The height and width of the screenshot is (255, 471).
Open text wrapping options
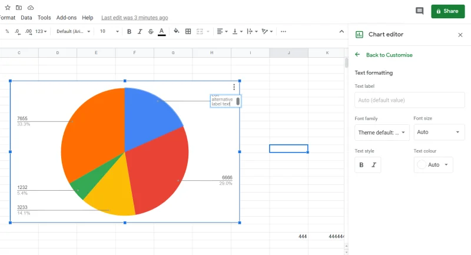(252, 31)
